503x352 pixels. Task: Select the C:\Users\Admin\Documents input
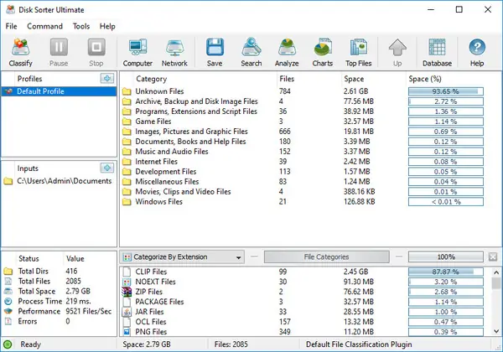(59, 181)
